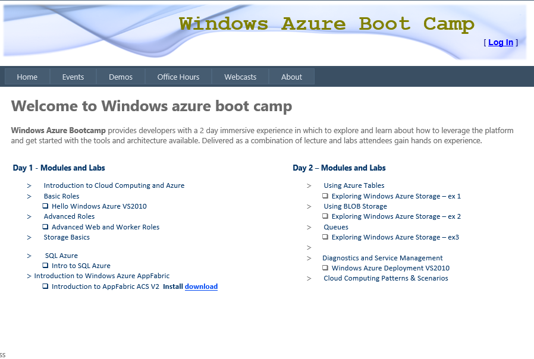Click the Basic Roles module text

tap(61, 196)
